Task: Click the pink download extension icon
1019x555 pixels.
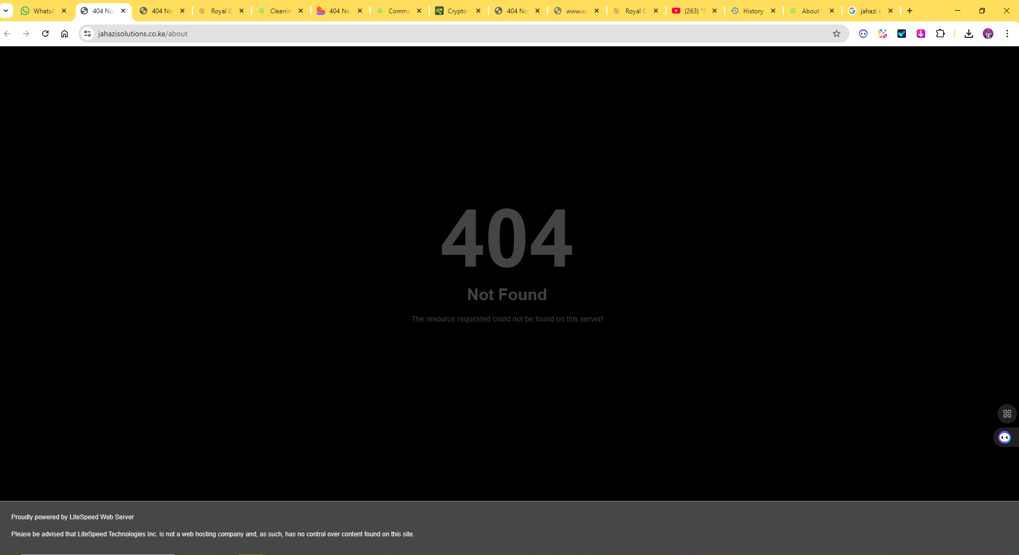Action: pos(921,34)
